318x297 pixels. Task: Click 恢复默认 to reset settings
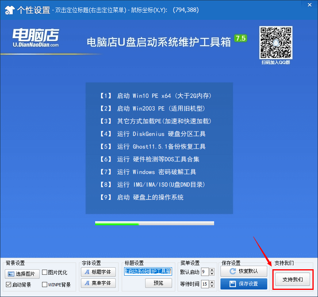243,272
